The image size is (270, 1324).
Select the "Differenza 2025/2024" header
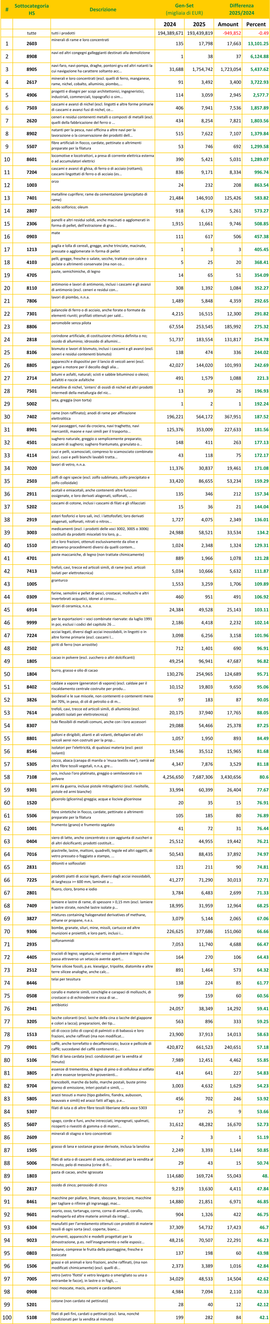tap(242, 9)
